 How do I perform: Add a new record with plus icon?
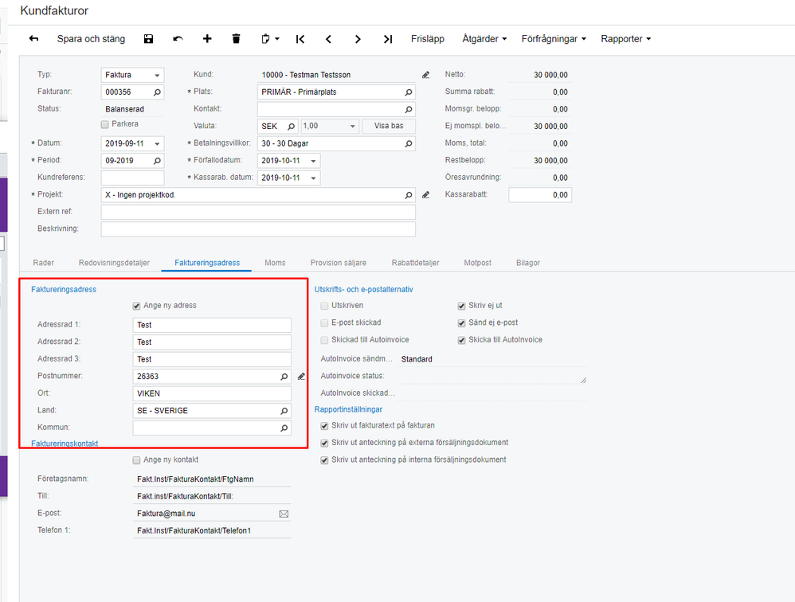207,38
